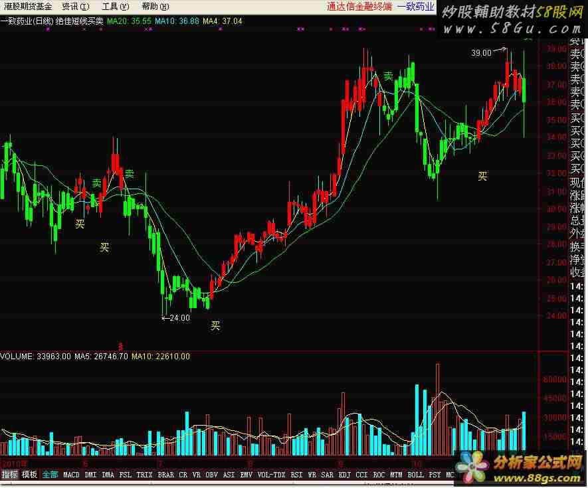Click the 60000 label on volume axis

click(x=554, y=379)
